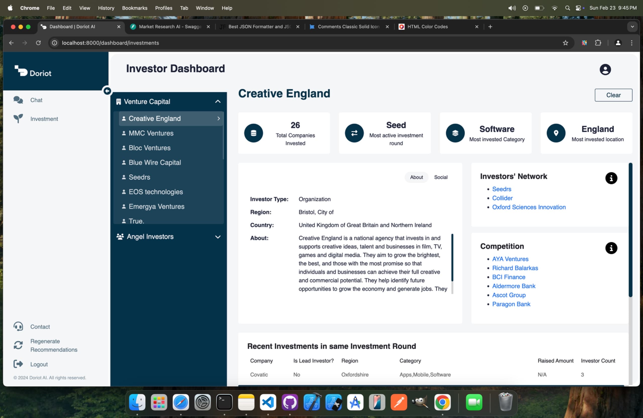643x418 pixels.
Task: Open the Paragon Bank link
Action: point(511,304)
